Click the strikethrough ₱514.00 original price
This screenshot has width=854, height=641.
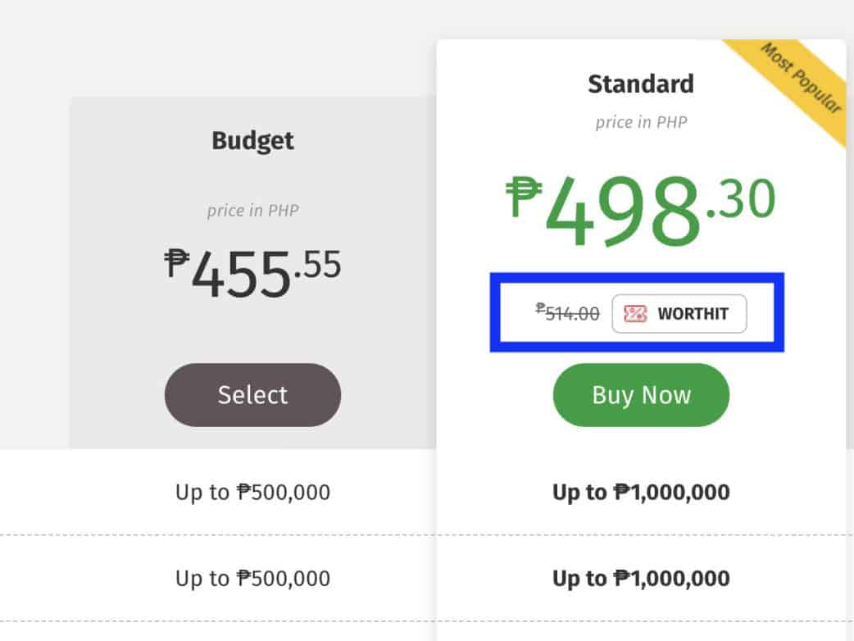point(568,312)
